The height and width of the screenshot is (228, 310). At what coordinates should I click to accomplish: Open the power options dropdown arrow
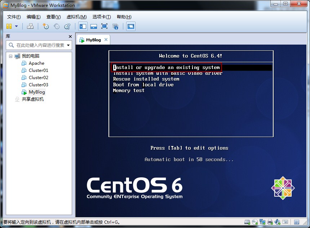click(17, 26)
